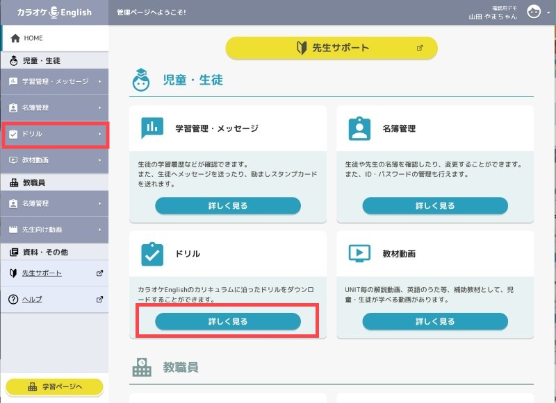This screenshot has width=556, height=403.
Task: Open 名簿管理 under 教職員 in sidebar
Action: (x=55, y=204)
